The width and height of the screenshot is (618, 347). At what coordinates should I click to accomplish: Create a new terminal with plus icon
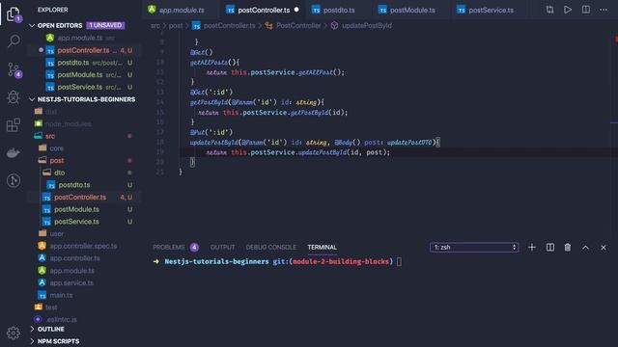click(532, 248)
